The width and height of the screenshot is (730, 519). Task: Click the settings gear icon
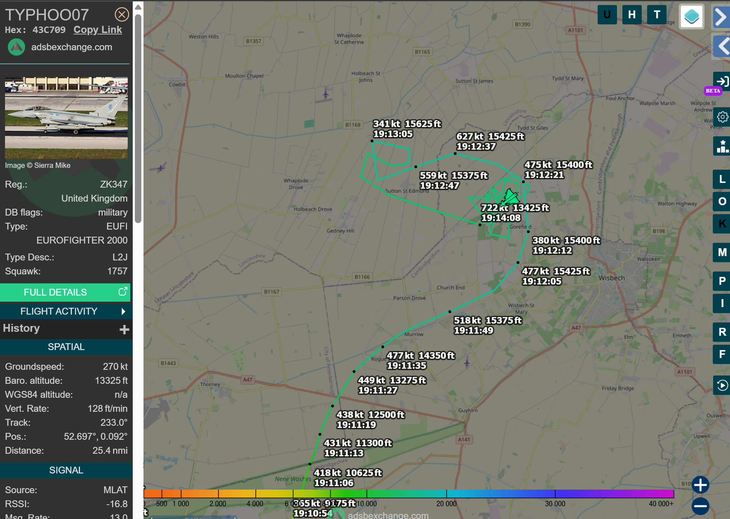click(722, 117)
